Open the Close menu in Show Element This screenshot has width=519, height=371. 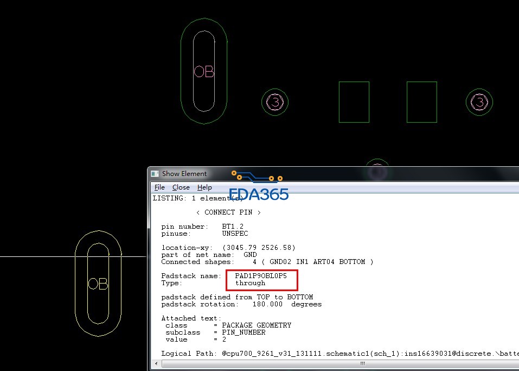(181, 187)
